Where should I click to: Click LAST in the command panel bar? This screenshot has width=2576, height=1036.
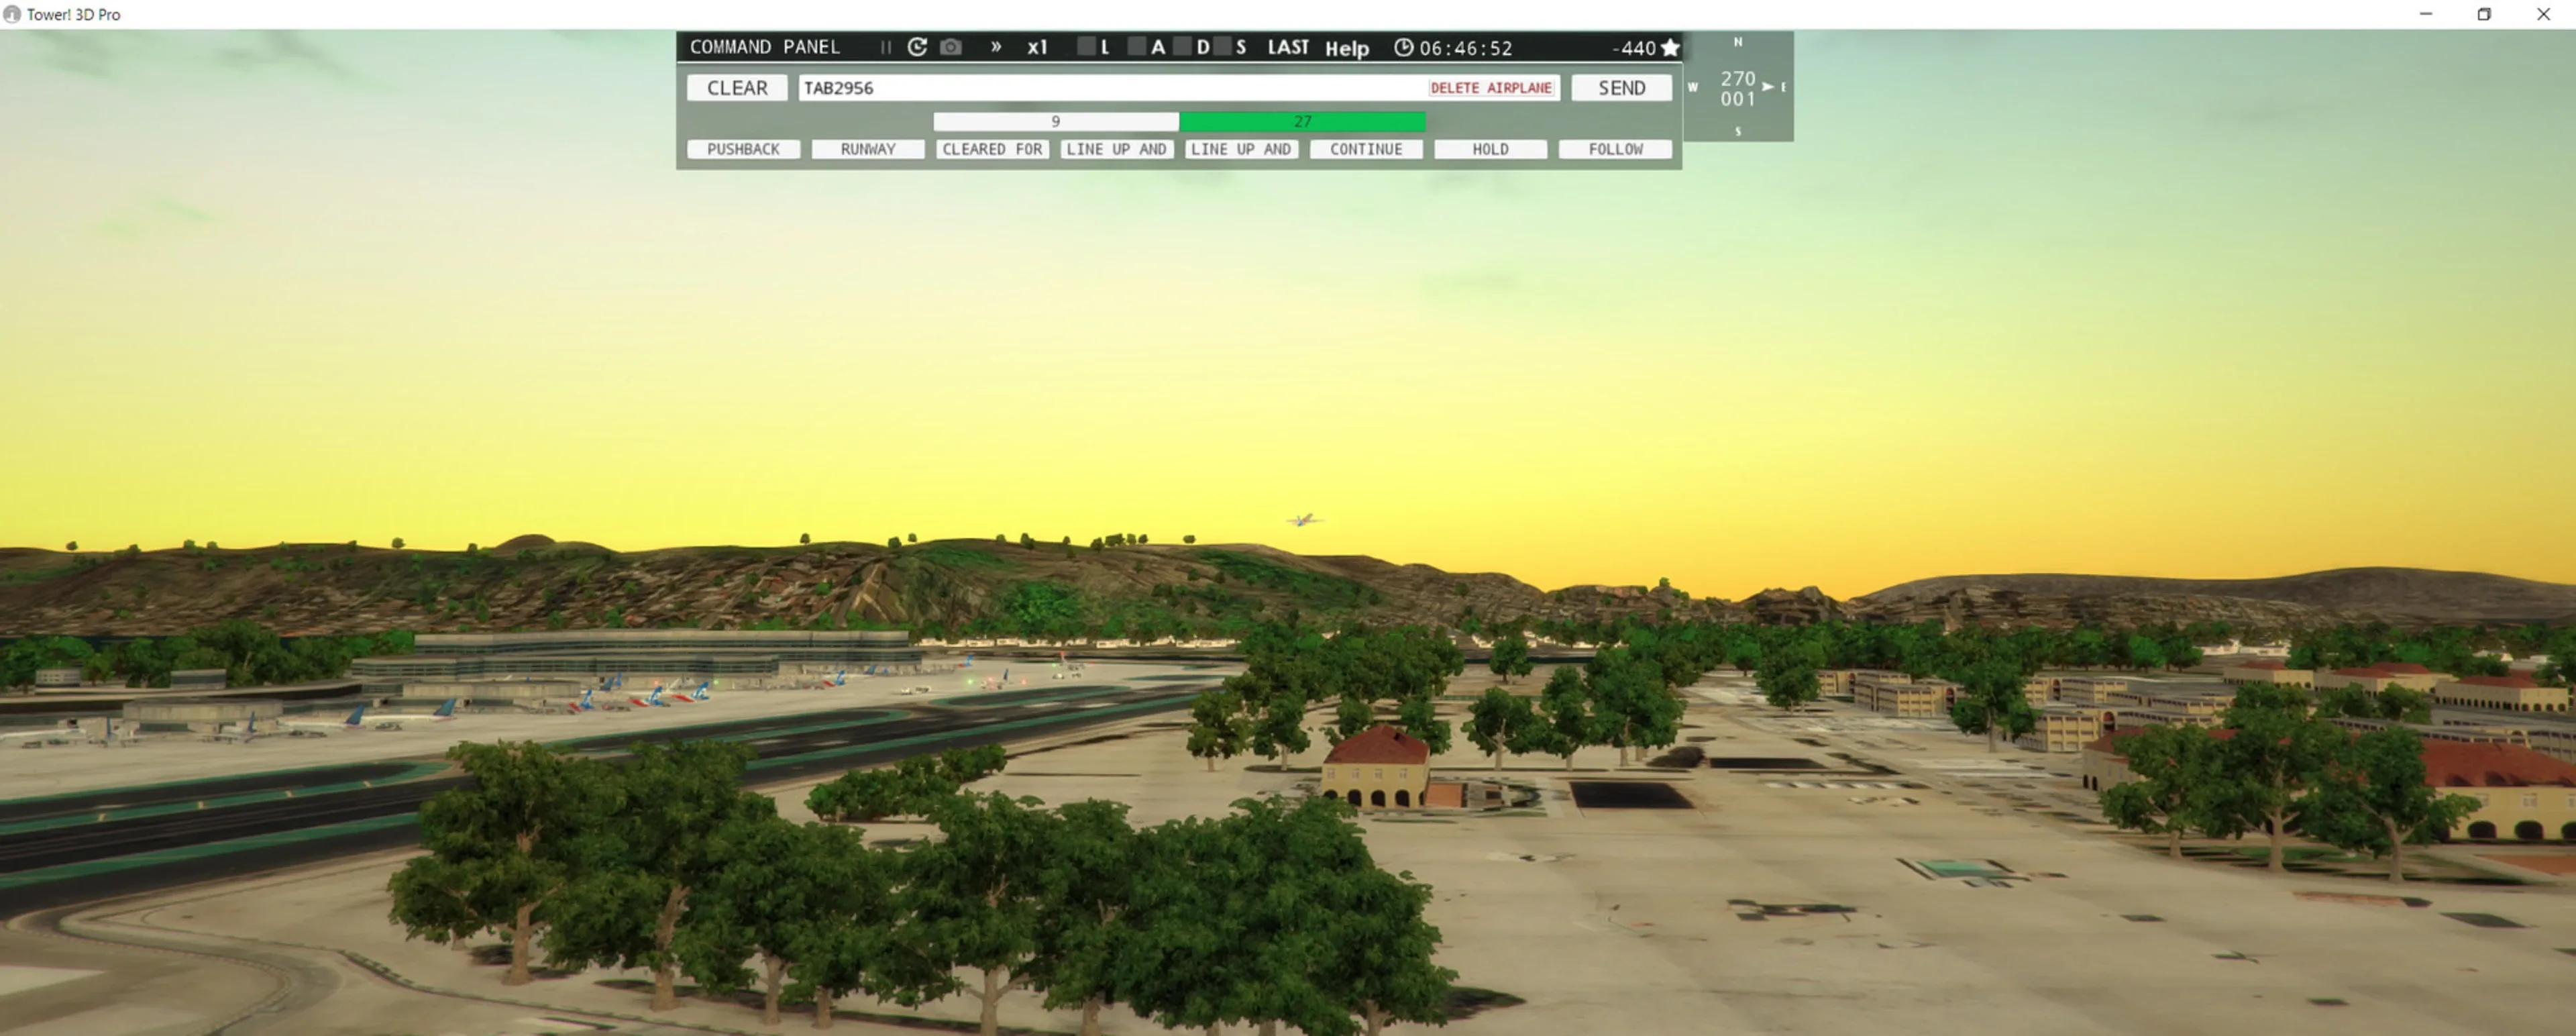coord(1288,47)
